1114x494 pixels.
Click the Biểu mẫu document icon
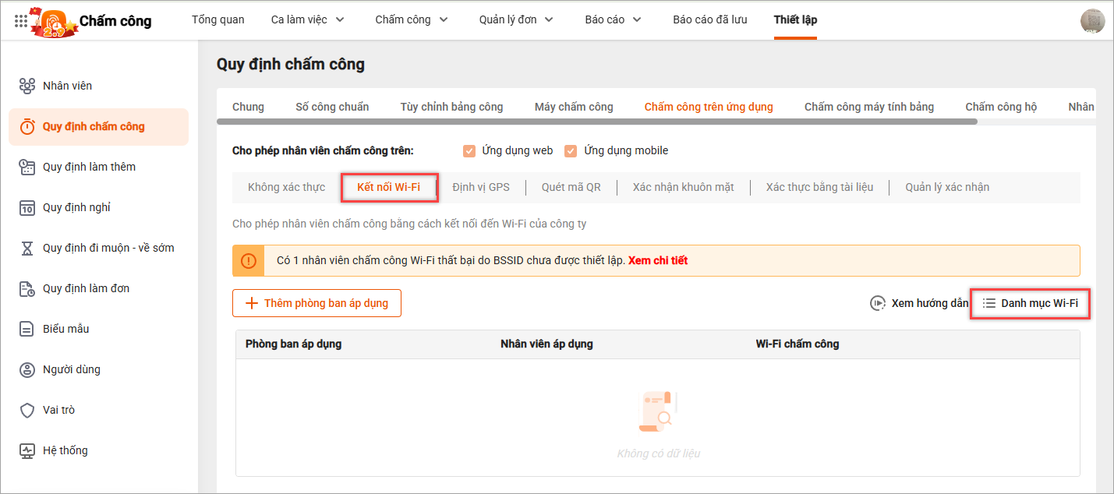pos(27,329)
